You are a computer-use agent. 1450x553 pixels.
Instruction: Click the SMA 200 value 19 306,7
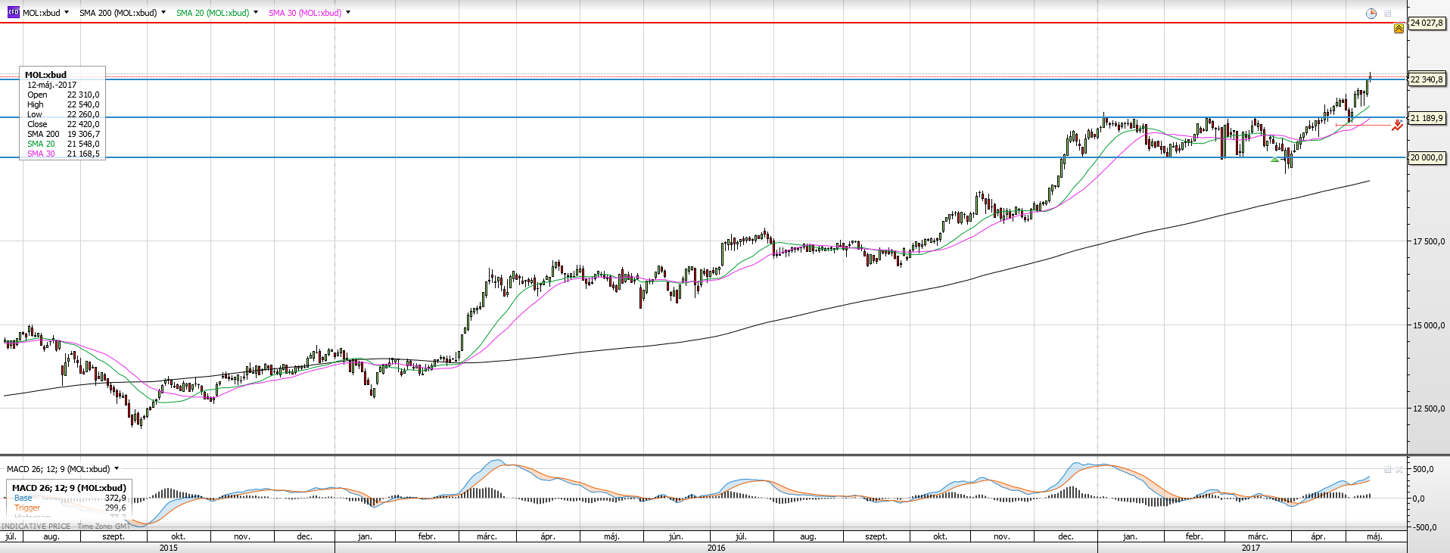(x=83, y=134)
